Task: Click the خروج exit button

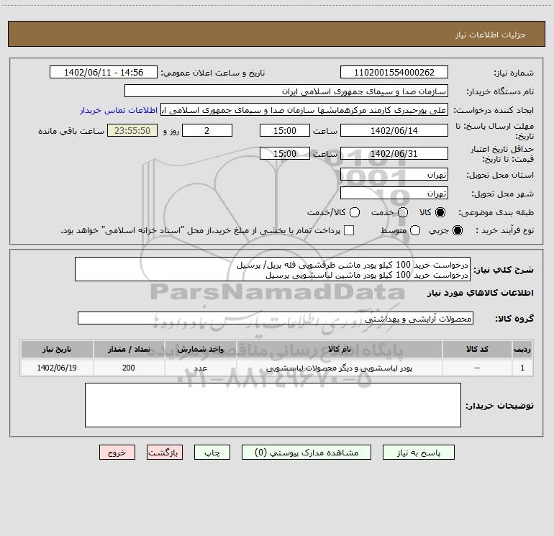Action: coord(117,453)
